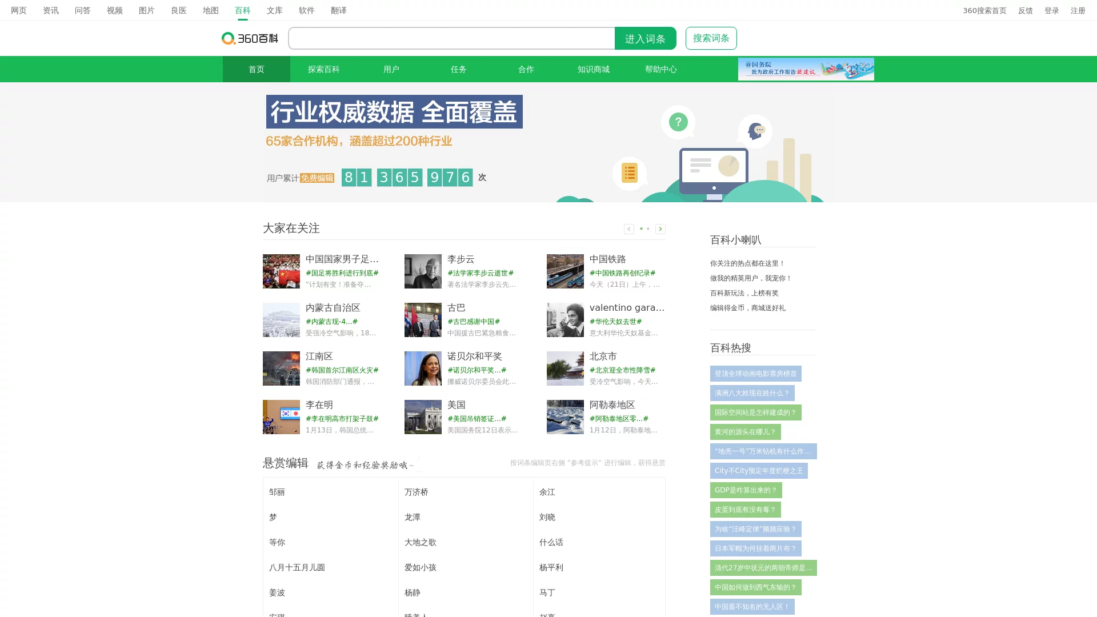
Task: Click the carousel next arrow
Action: click(660, 229)
